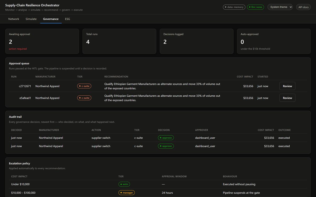Image resolution: width=316 pixels, height=197 pixels.
Task: Review run e5afead1
Action: 287,98
